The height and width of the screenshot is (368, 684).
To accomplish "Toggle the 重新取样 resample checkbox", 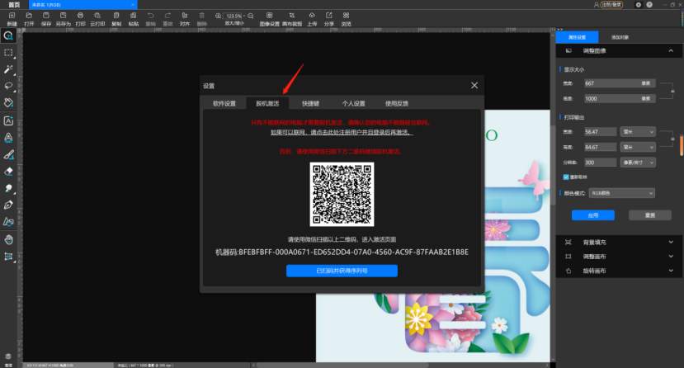I will (566, 177).
